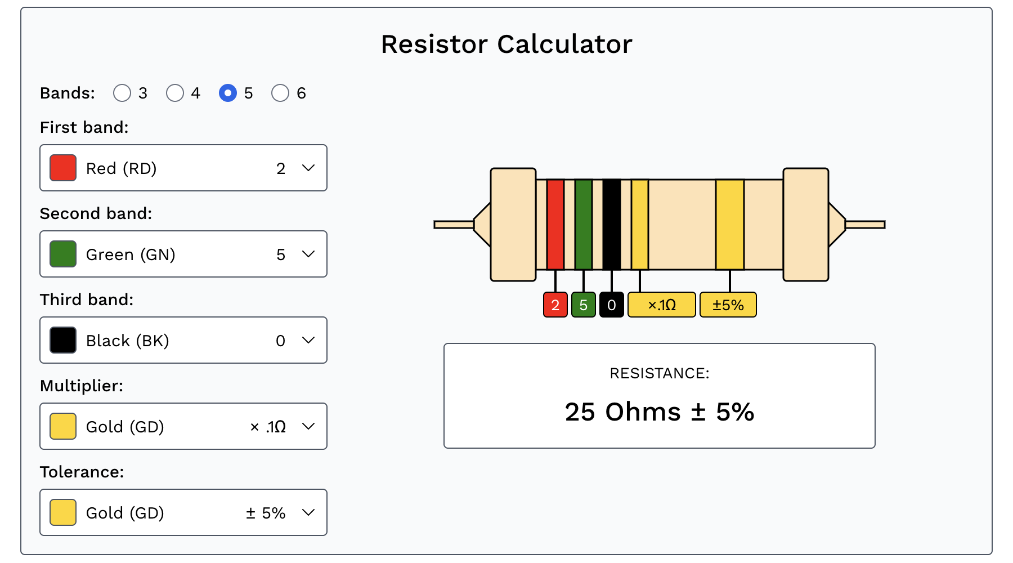1013x563 pixels.
Task: Click the Resistor Calculator title
Action: (507, 44)
